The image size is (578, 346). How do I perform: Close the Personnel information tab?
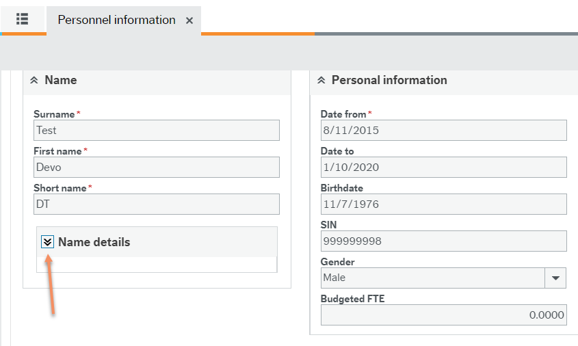point(189,21)
